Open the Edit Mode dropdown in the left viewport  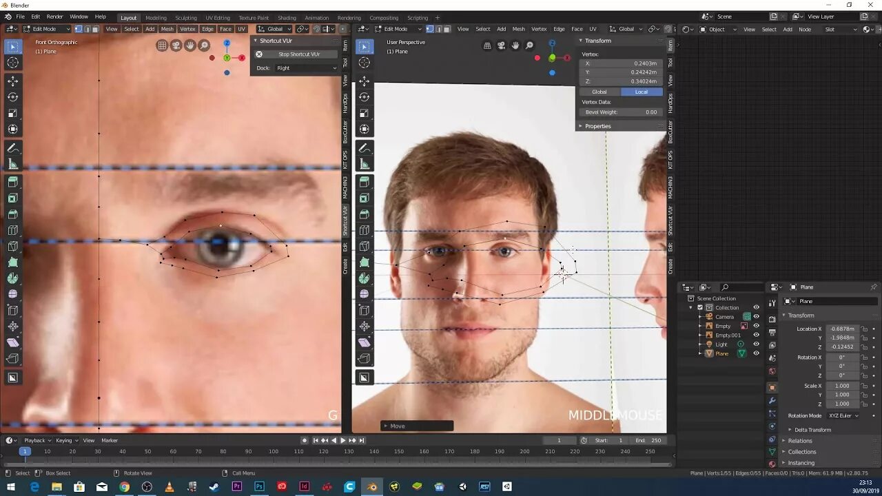point(48,29)
